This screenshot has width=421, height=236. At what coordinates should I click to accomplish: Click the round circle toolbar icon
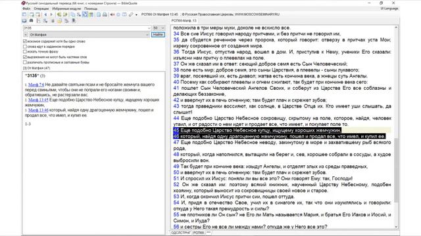pyautogui.click(x=118, y=14)
